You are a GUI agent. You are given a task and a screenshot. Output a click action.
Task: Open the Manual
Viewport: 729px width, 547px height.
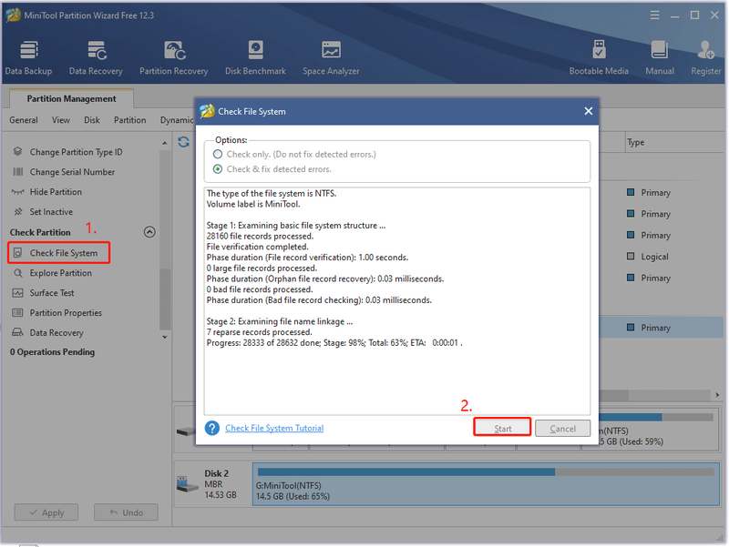[659, 57]
